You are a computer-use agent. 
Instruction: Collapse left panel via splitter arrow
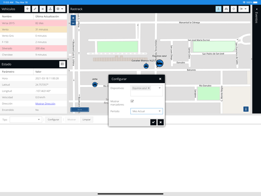(68, 59)
